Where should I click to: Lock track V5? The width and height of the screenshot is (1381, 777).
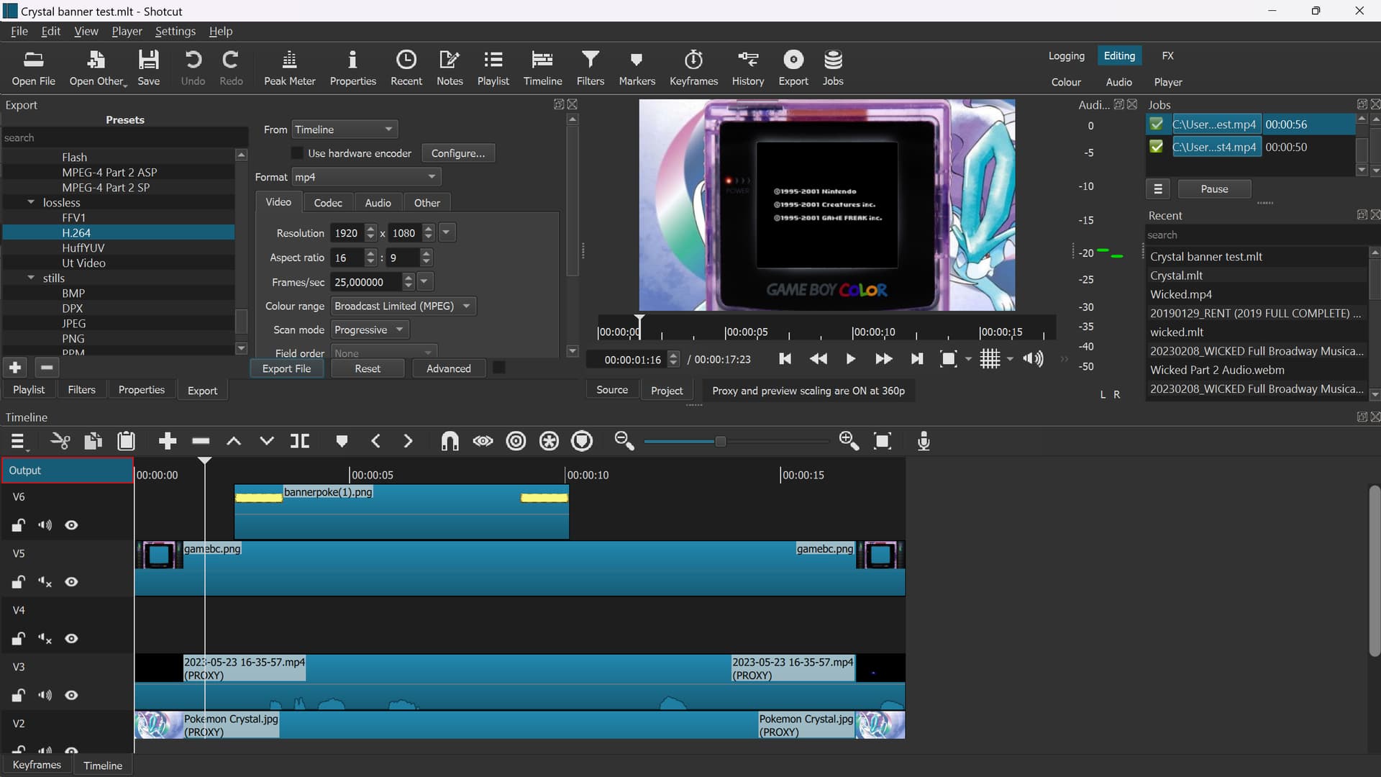point(19,581)
